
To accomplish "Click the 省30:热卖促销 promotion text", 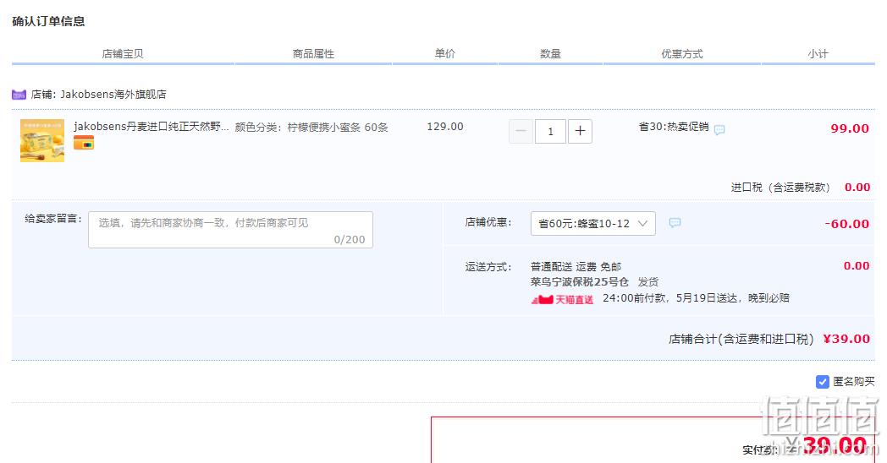I will click(674, 127).
